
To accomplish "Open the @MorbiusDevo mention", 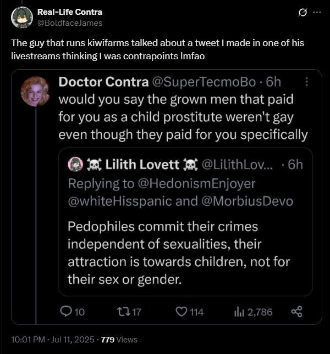I will pos(247,201).
